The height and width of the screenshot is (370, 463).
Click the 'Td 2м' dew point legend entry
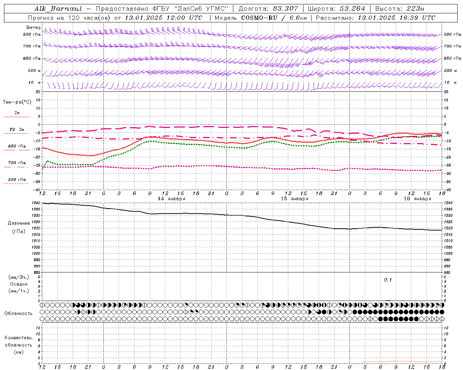[17, 129]
